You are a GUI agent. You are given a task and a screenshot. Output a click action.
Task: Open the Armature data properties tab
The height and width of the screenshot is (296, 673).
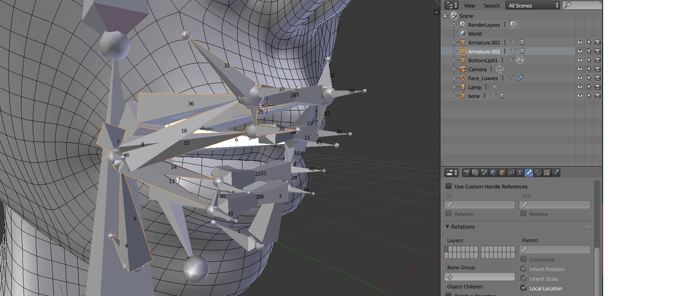[520, 173]
